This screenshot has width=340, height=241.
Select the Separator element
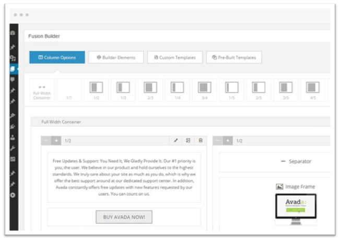[296, 162]
